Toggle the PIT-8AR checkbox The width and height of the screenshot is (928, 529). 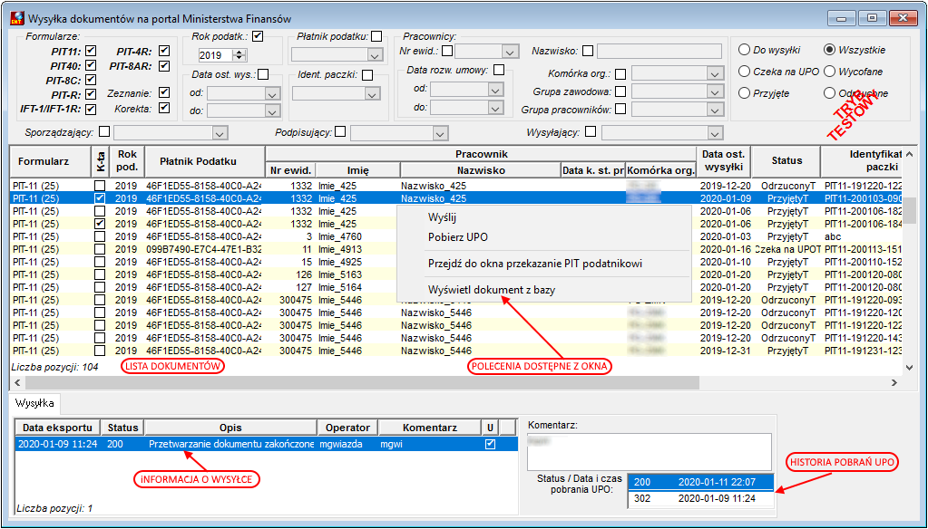(x=164, y=65)
